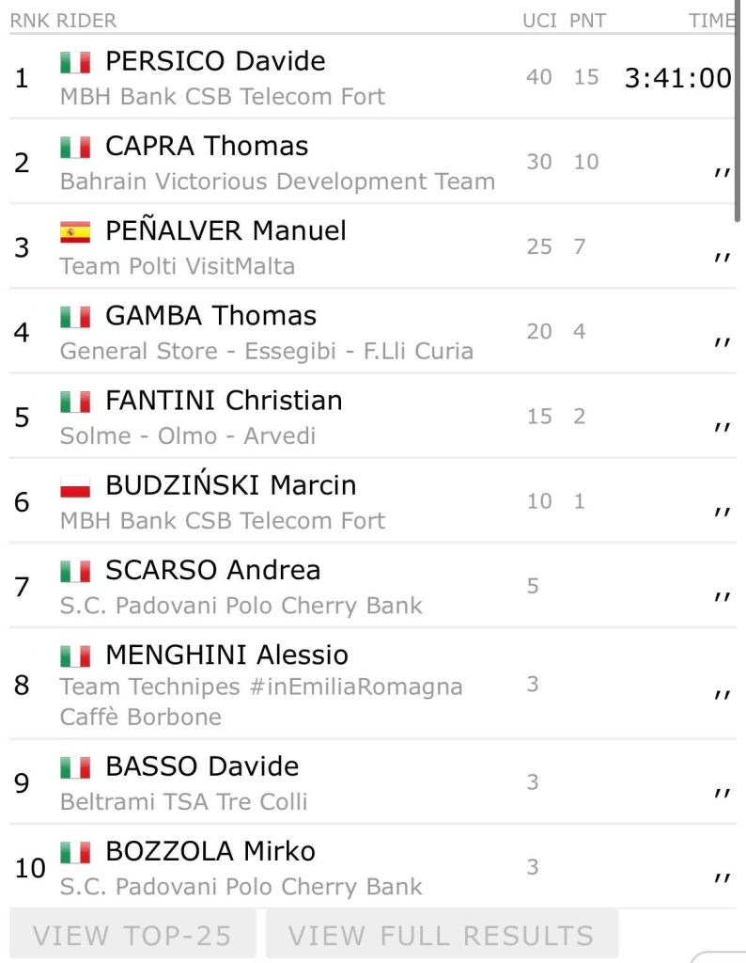Click the Italian flag beside SCARSO Andrea

(x=75, y=571)
